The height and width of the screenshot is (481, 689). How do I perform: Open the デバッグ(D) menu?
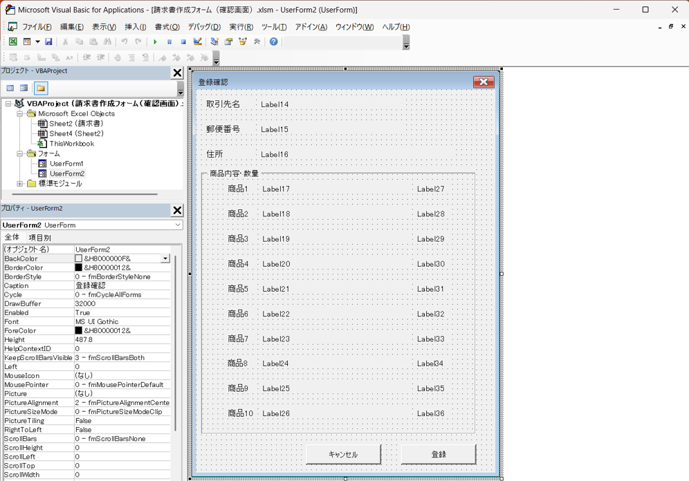(203, 27)
